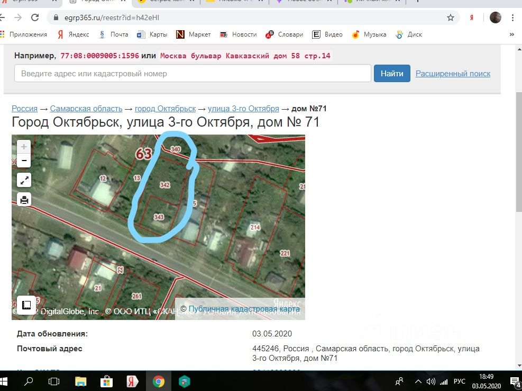Select parcel 343 on the map
The image size is (522, 391).
pos(159,217)
